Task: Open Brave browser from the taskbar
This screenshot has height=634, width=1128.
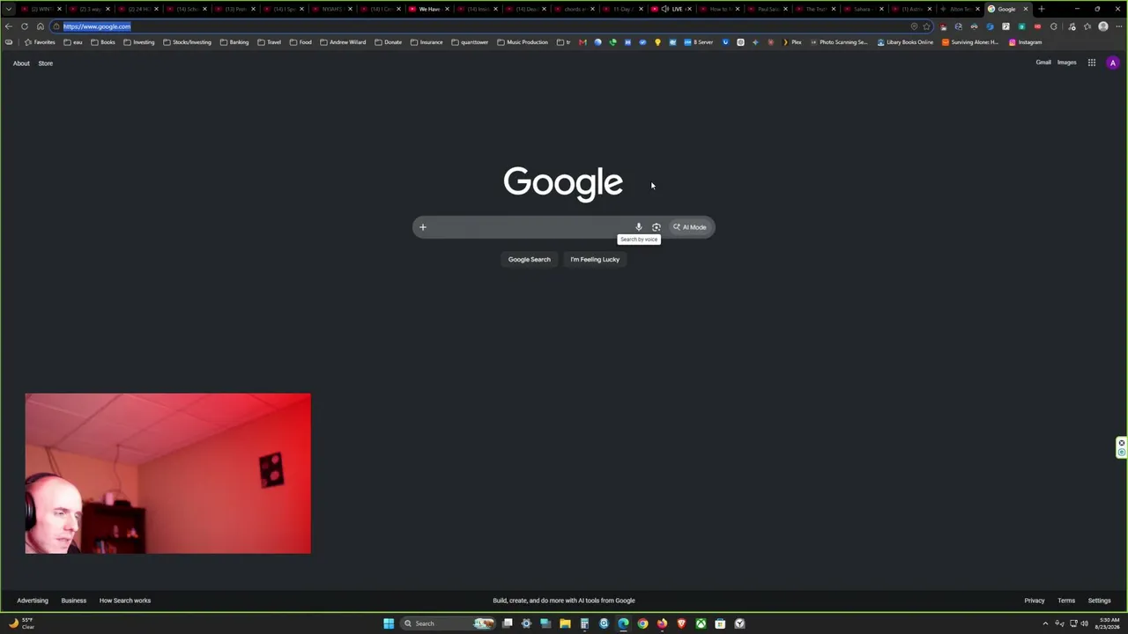Action: pos(681,623)
